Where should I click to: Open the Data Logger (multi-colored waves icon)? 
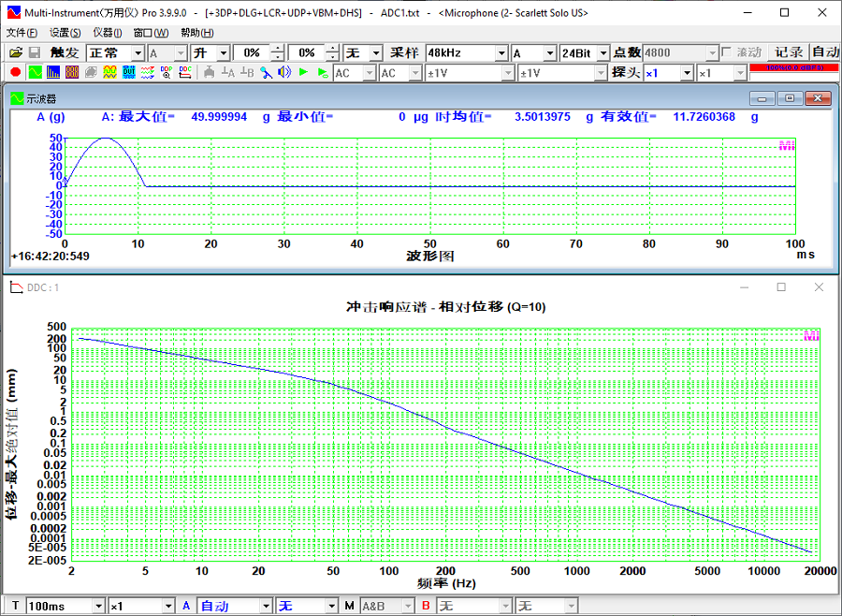pyautogui.click(x=148, y=72)
